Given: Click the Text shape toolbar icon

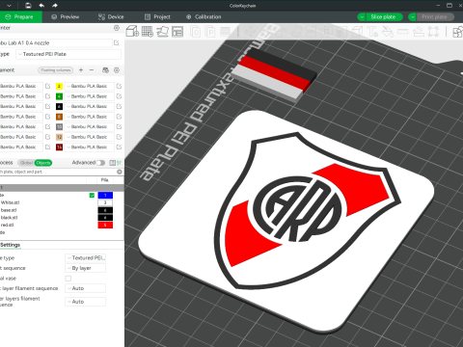Looking at the screenshot, I should [372, 32].
